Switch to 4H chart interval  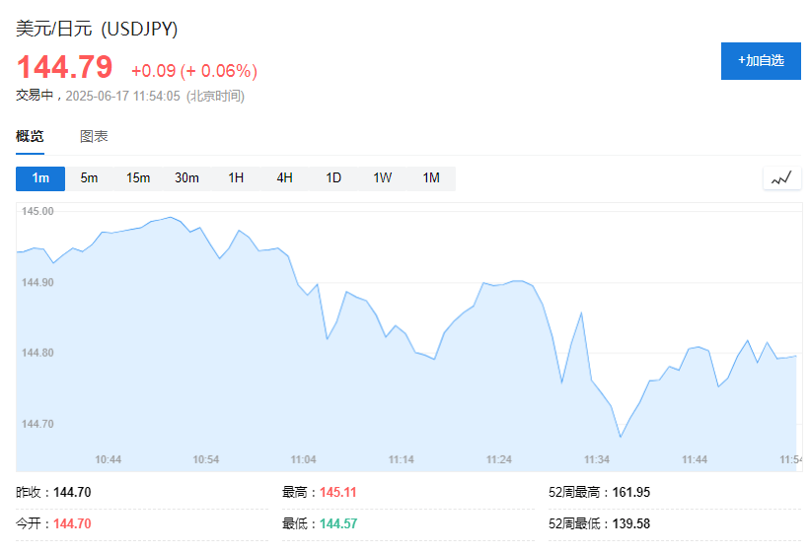pyautogui.click(x=285, y=178)
